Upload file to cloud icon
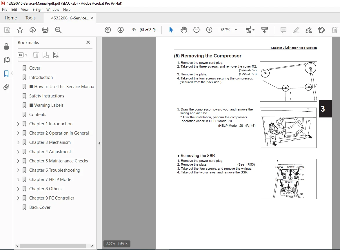340x250 pixels. pyautogui.click(x=33, y=30)
